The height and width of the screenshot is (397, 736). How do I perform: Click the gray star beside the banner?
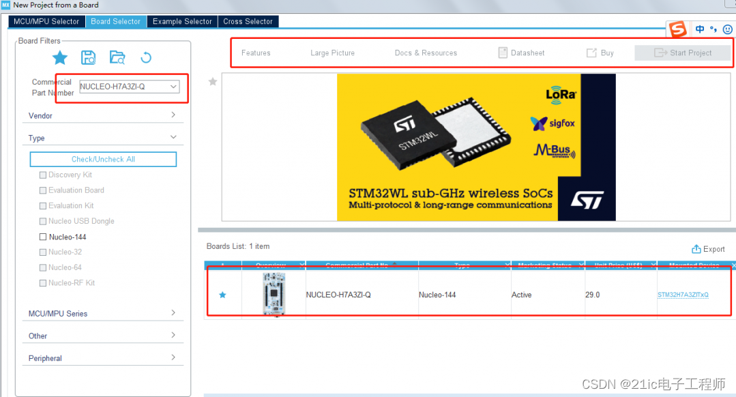[213, 82]
